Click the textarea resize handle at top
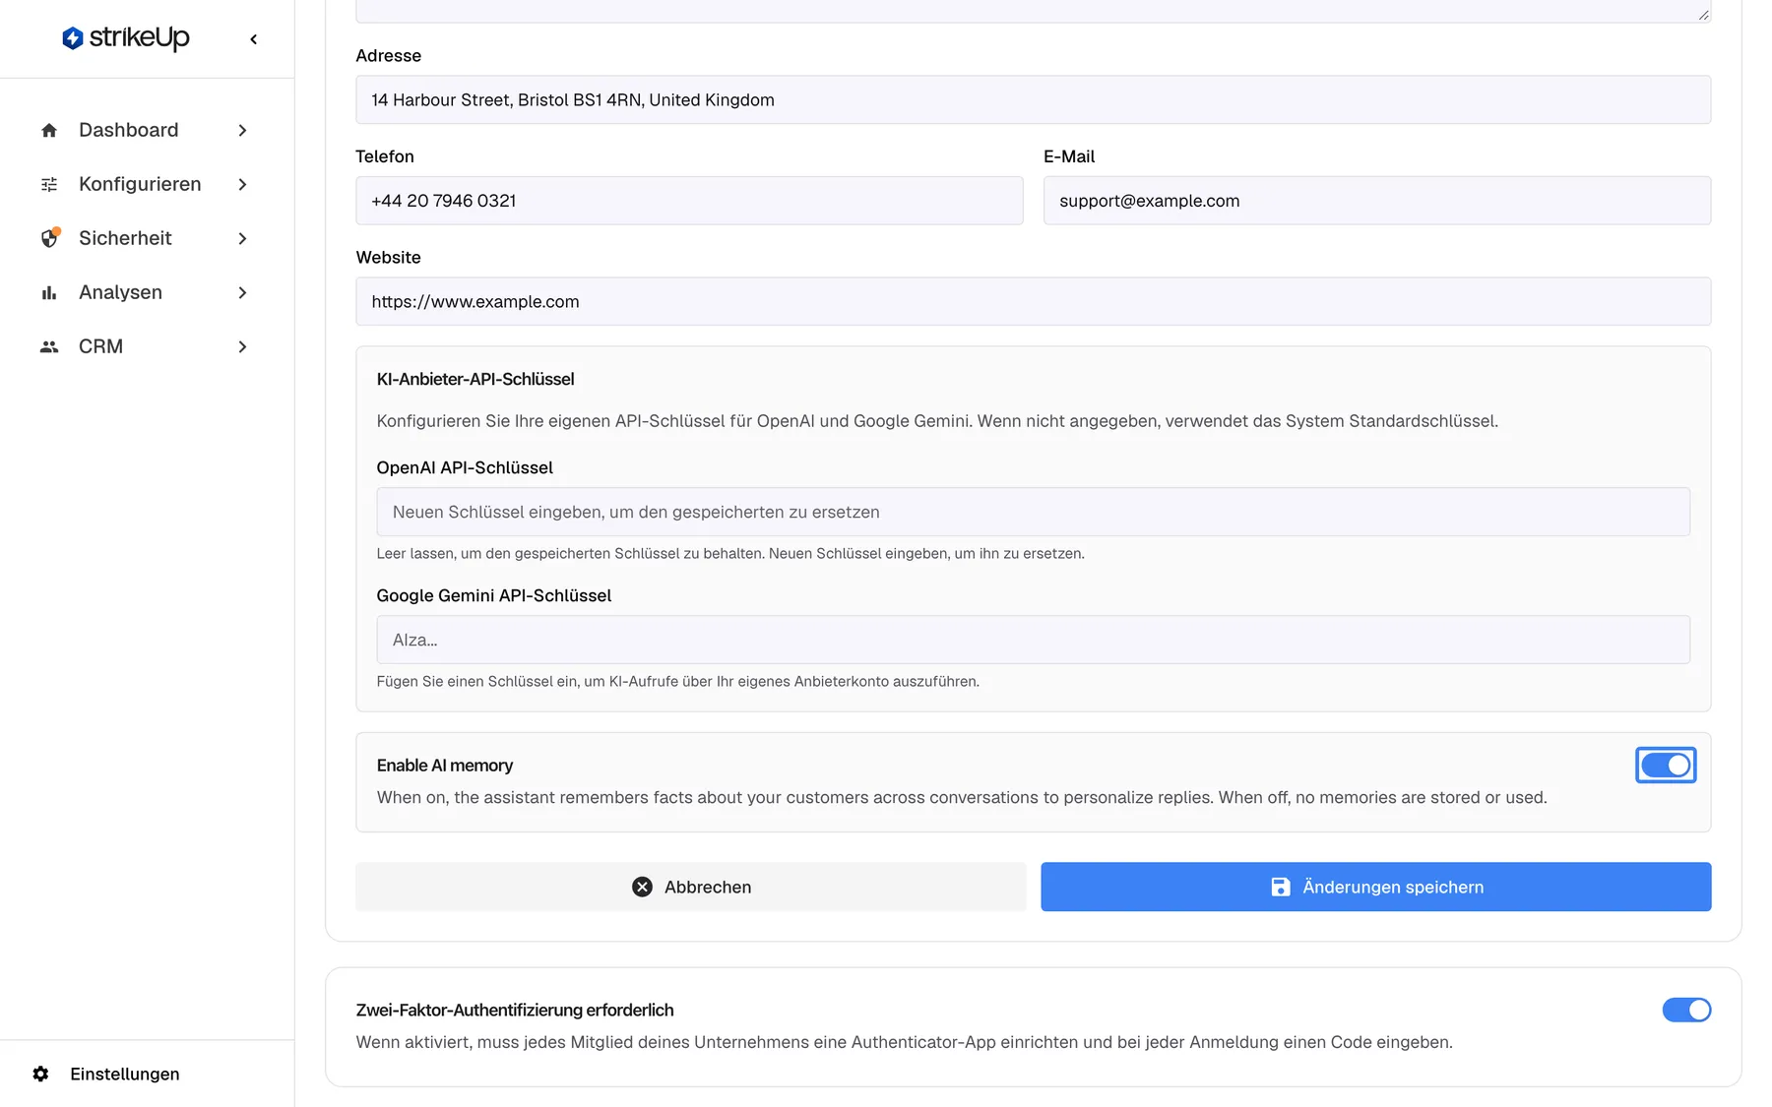1772x1107 pixels. click(x=1703, y=15)
